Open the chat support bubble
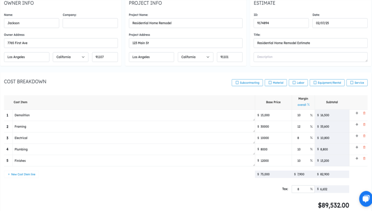 [x=365, y=198]
